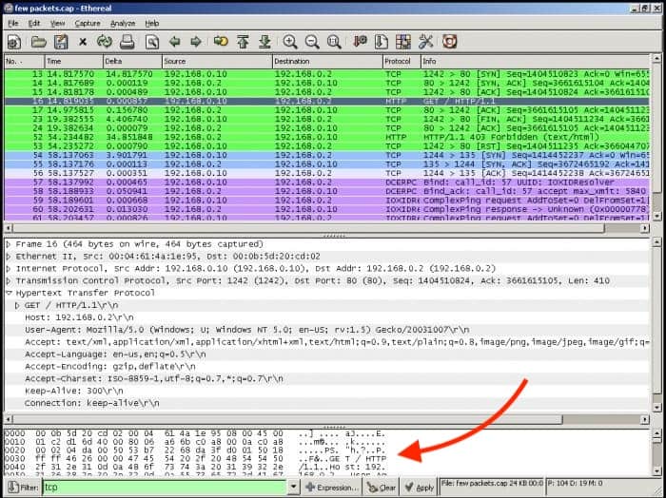The height and width of the screenshot is (498, 666).
Task: Select packet 23 FIN, ACK row
Action: pyautogui.click(x=326, y=119)
